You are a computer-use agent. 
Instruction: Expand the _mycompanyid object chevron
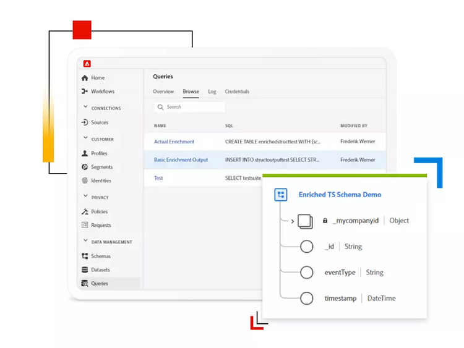(x=293, y=221)
